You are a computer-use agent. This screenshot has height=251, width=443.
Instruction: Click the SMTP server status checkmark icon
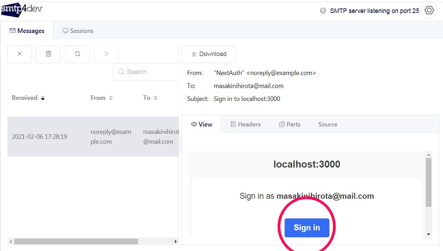323,11
